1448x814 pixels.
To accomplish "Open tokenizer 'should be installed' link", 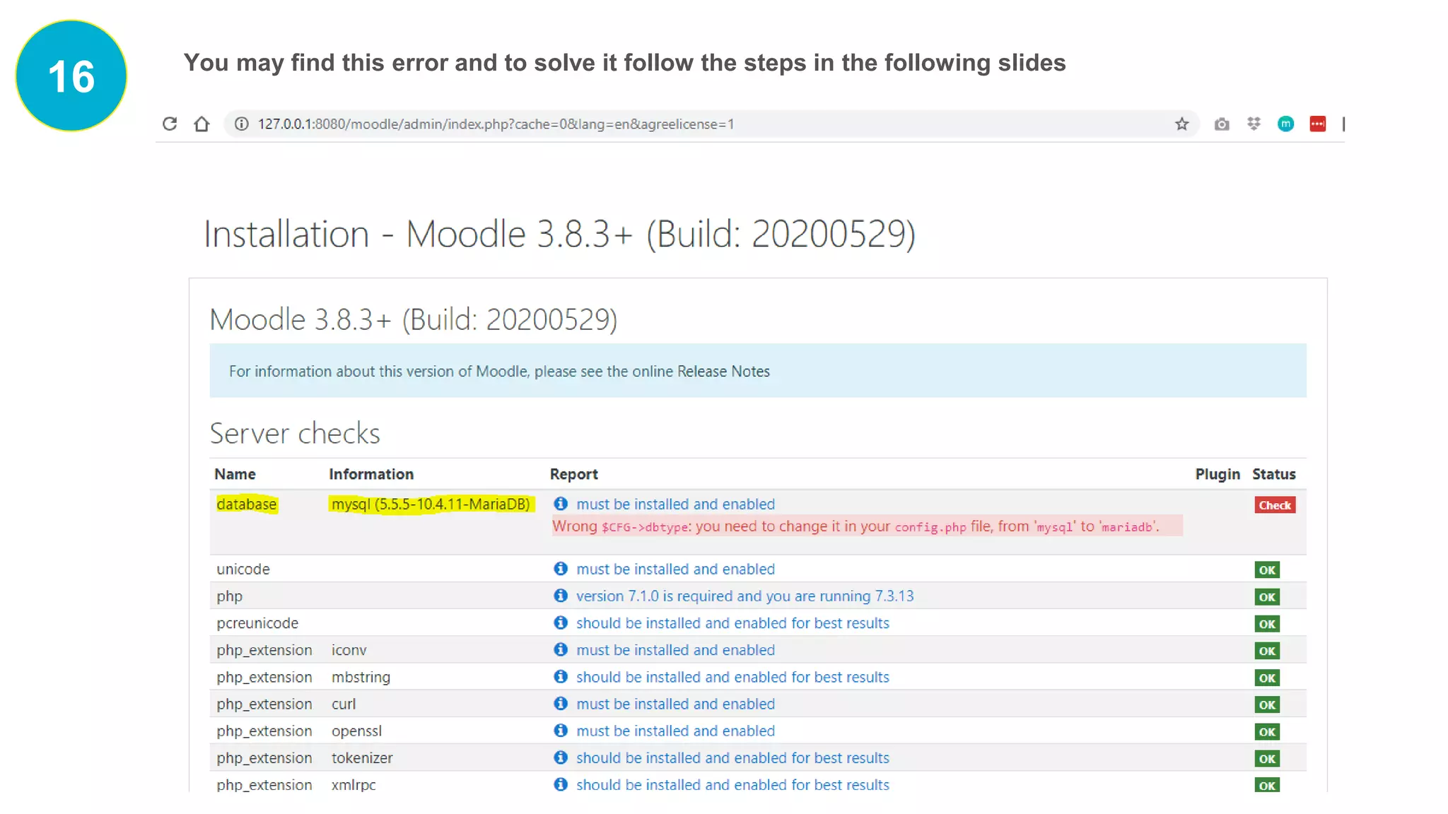I will (732, 757).
